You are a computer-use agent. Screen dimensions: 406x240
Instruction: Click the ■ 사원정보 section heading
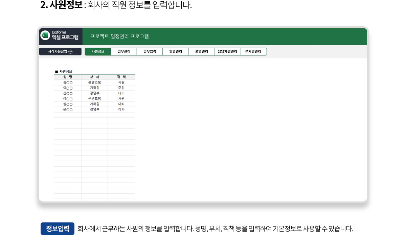click(x=64, y=72)
